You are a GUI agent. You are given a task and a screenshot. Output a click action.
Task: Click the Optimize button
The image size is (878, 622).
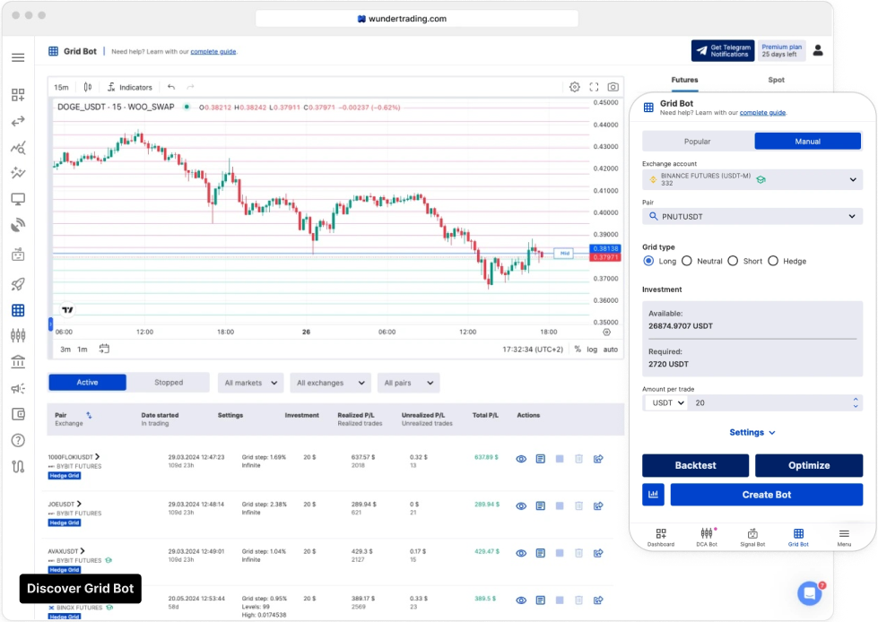(809, 465)
